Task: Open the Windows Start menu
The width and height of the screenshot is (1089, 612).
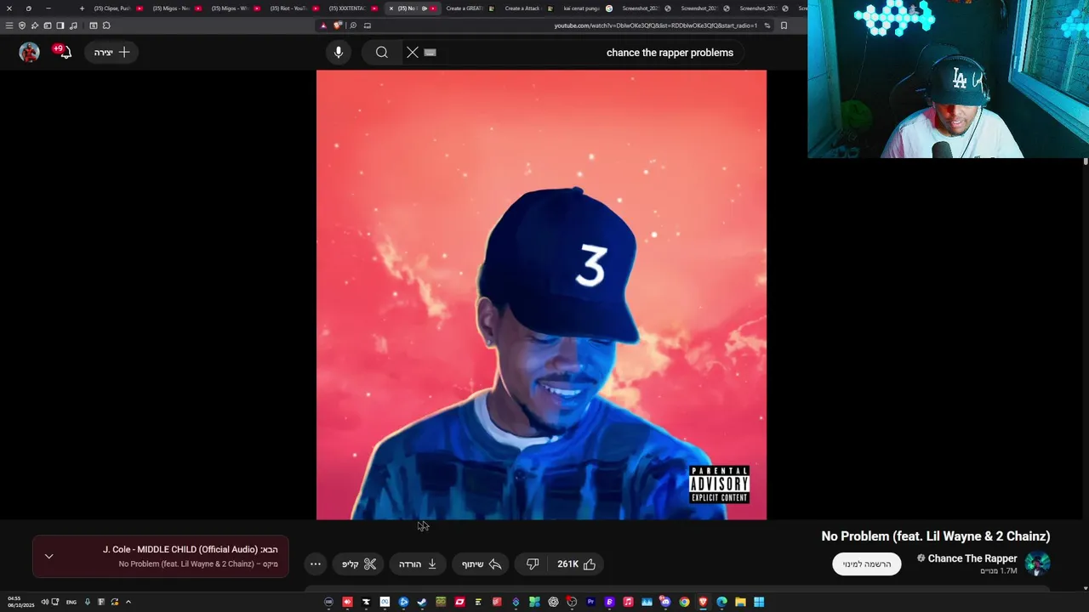Action: pyautogui.click(x=759, y=602)
